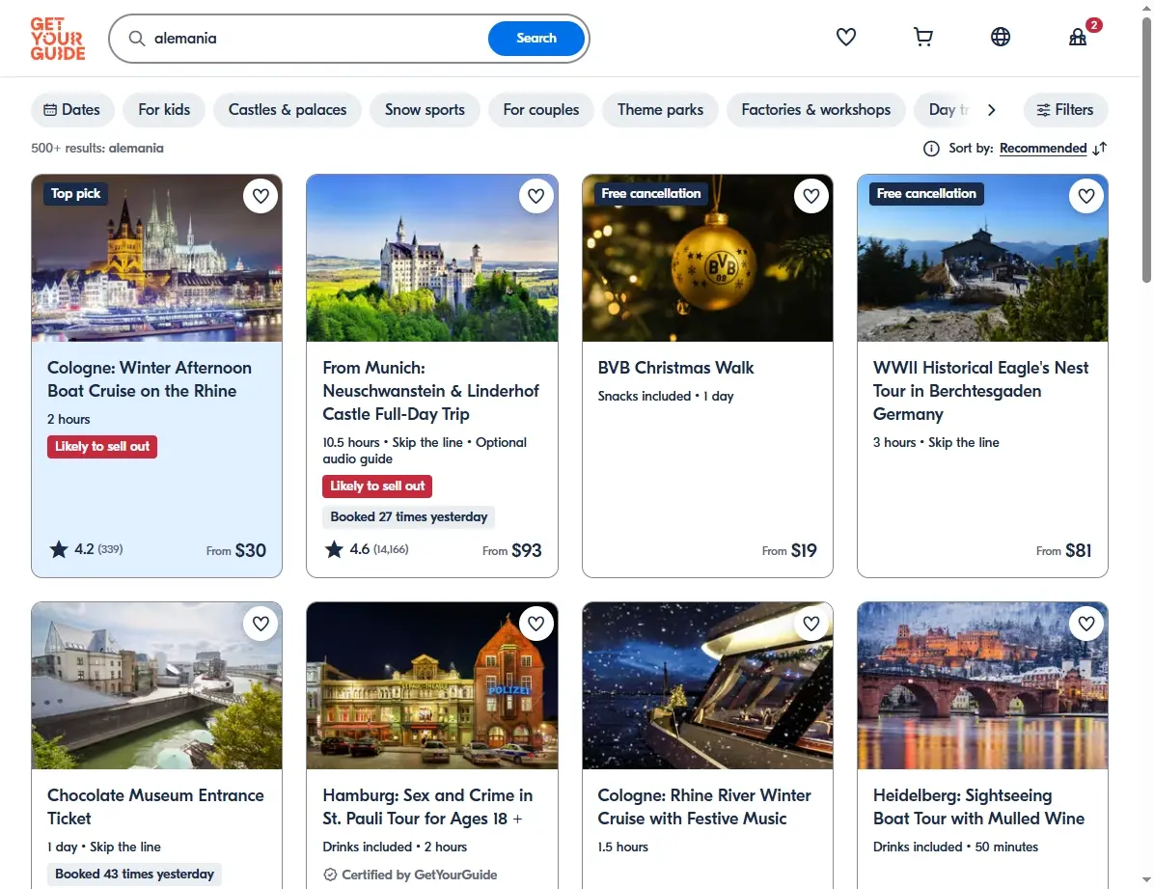
Task: Click Likely to sell out on Cologne Cruise
Action: 102,446
